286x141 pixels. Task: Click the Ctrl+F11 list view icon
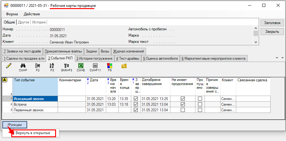coord(96,66)
